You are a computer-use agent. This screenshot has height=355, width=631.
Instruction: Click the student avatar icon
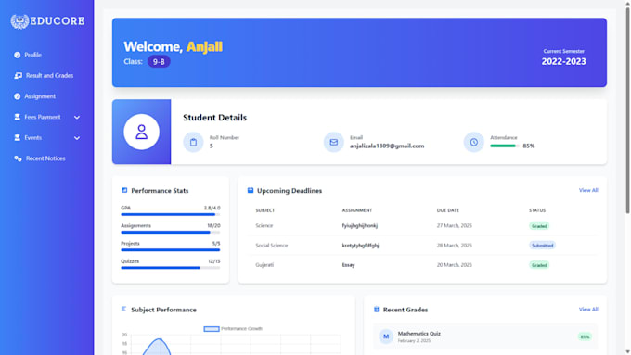click(x=141, y=132)
